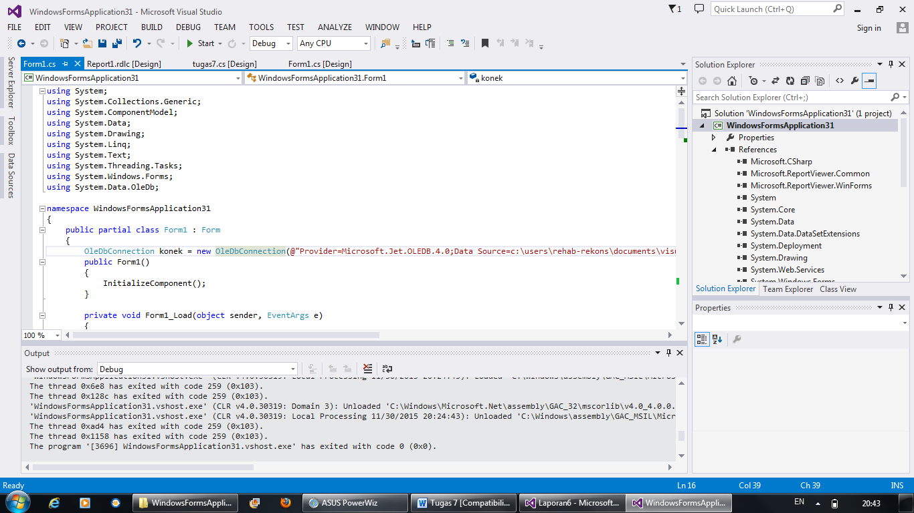Open the feedback speech-bubble icon in the title bar
914x513 pixels.
pos(699,9)
